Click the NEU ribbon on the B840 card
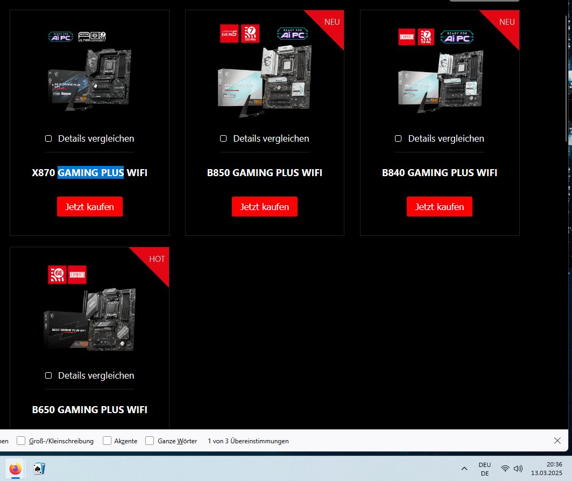Image resolution: width=572 pixels, height=481 pixels. [x=506, y=22]
